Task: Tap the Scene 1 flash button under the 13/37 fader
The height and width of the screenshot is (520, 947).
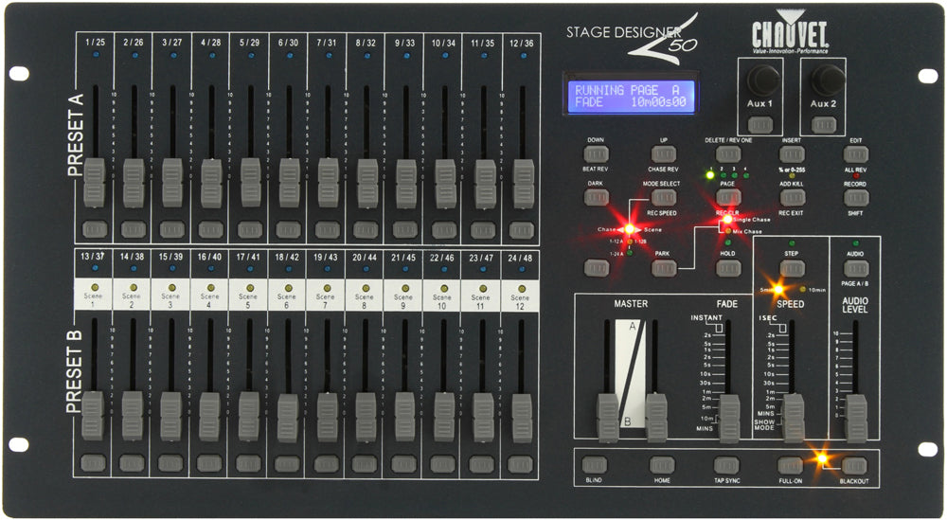Action: point(93,462)
